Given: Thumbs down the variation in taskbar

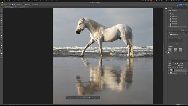Looking at the screenshot, I should [x=93, y=97].
